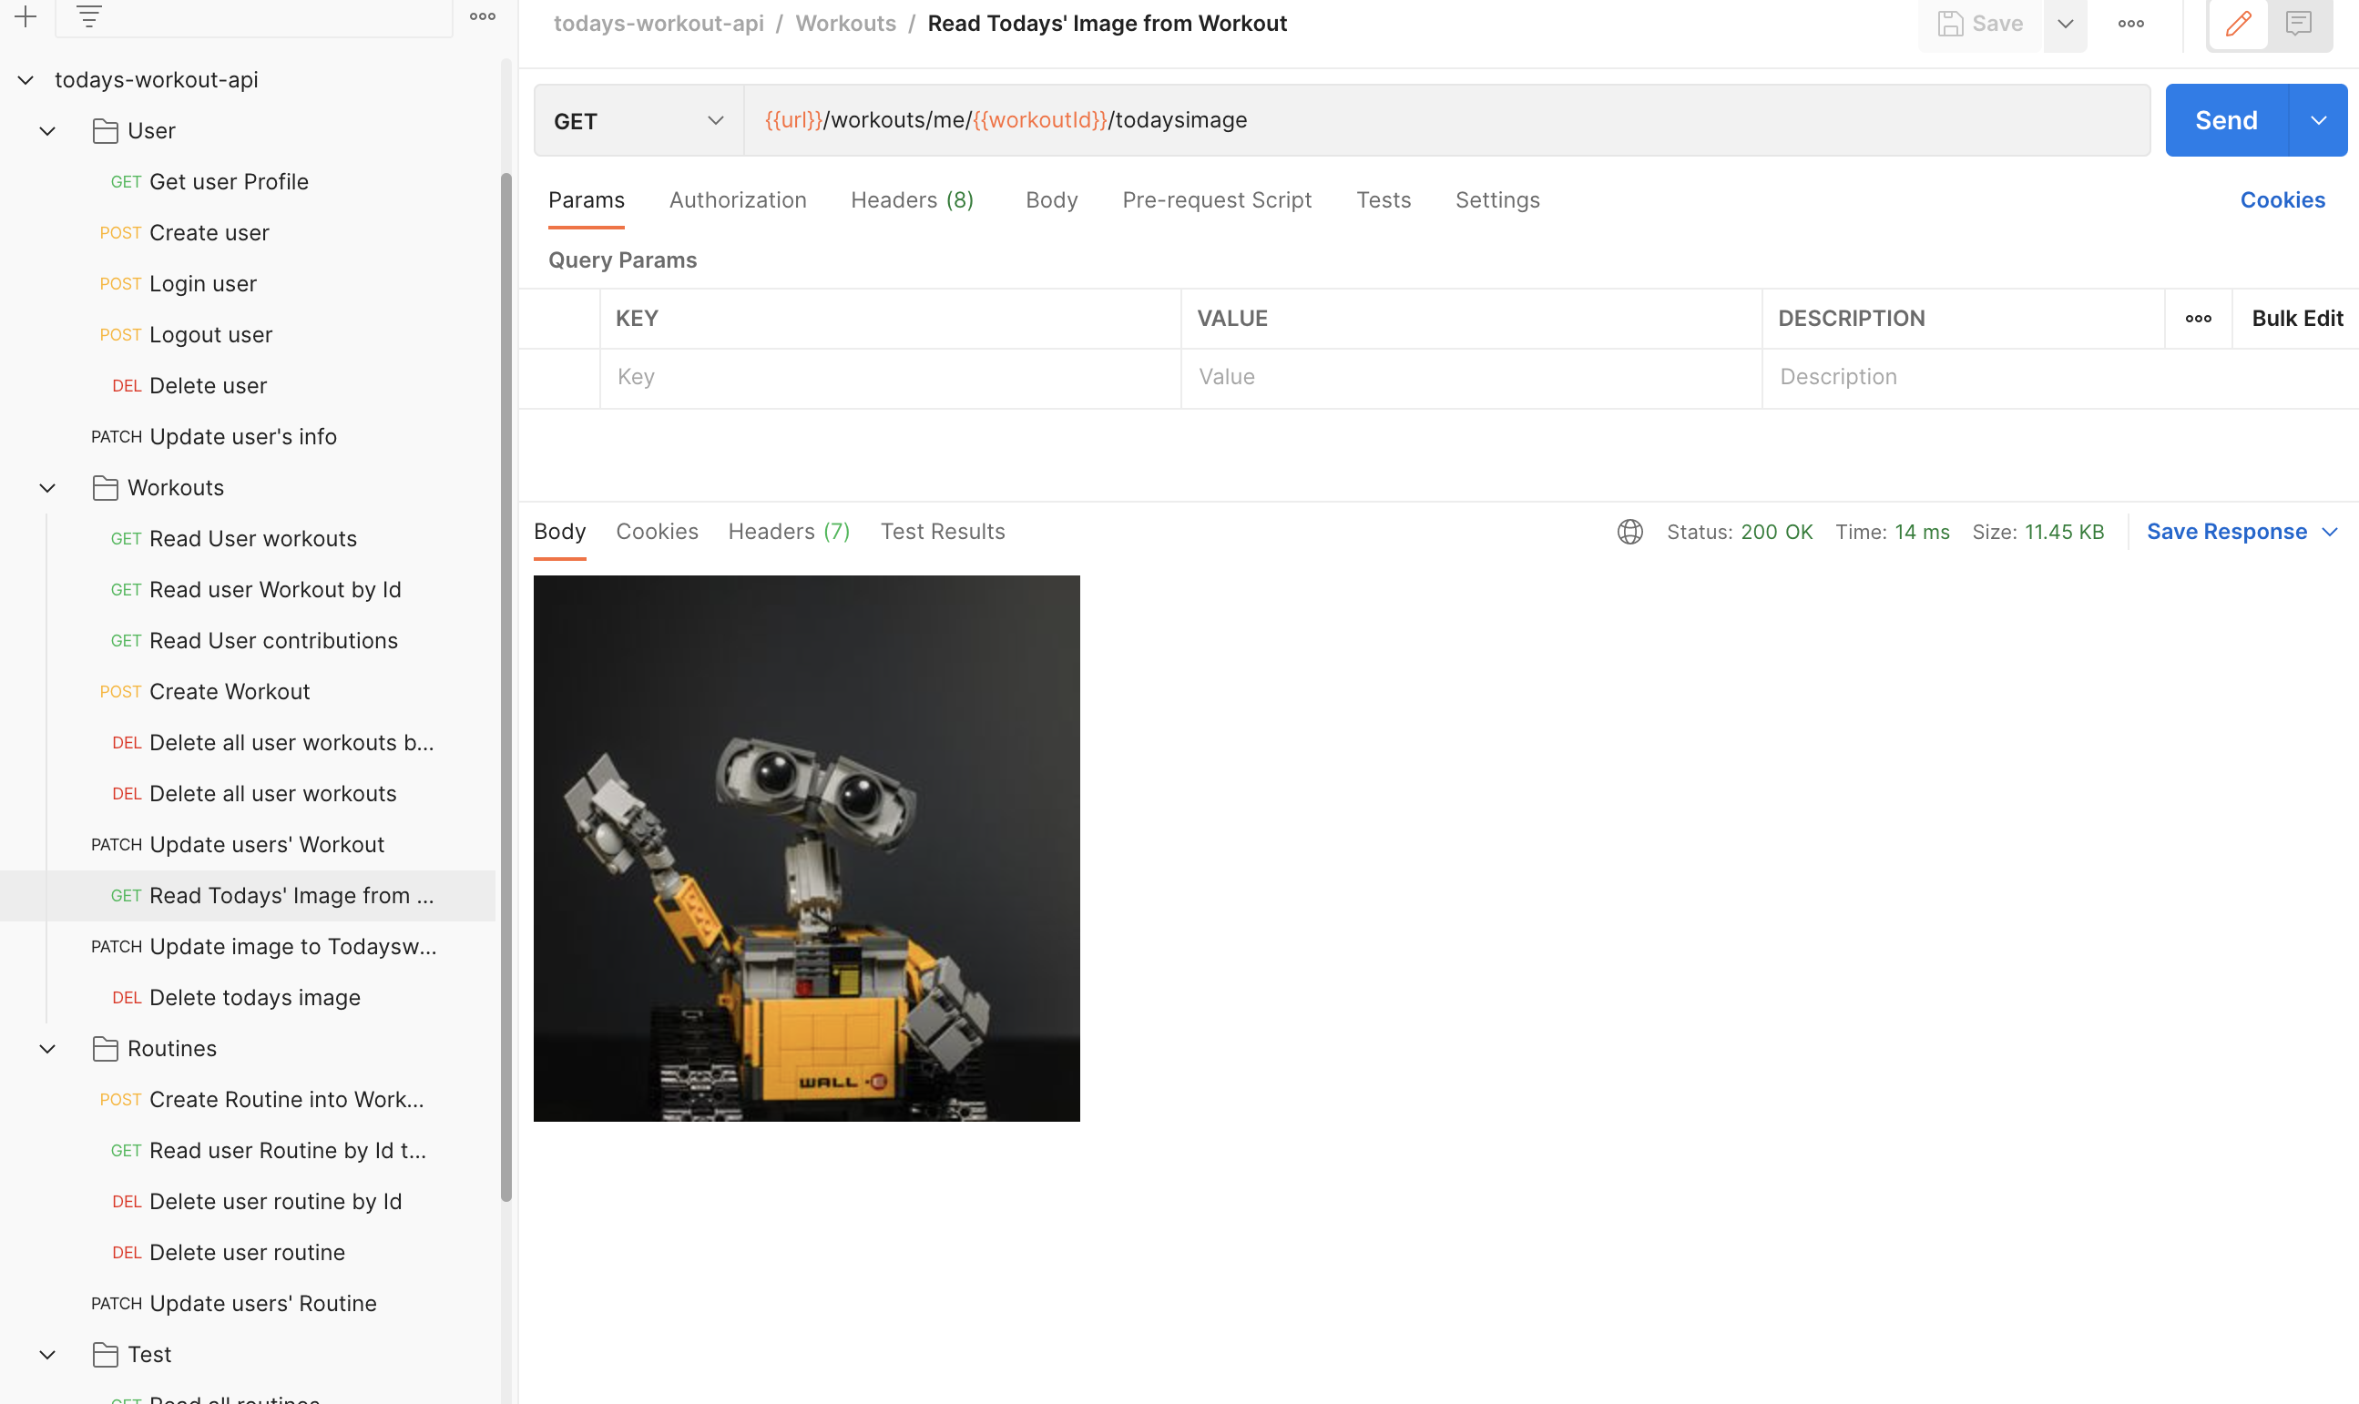Open the comments icon at top right
This screenshot has width=2359, height=1404.
coord(2299,24)
